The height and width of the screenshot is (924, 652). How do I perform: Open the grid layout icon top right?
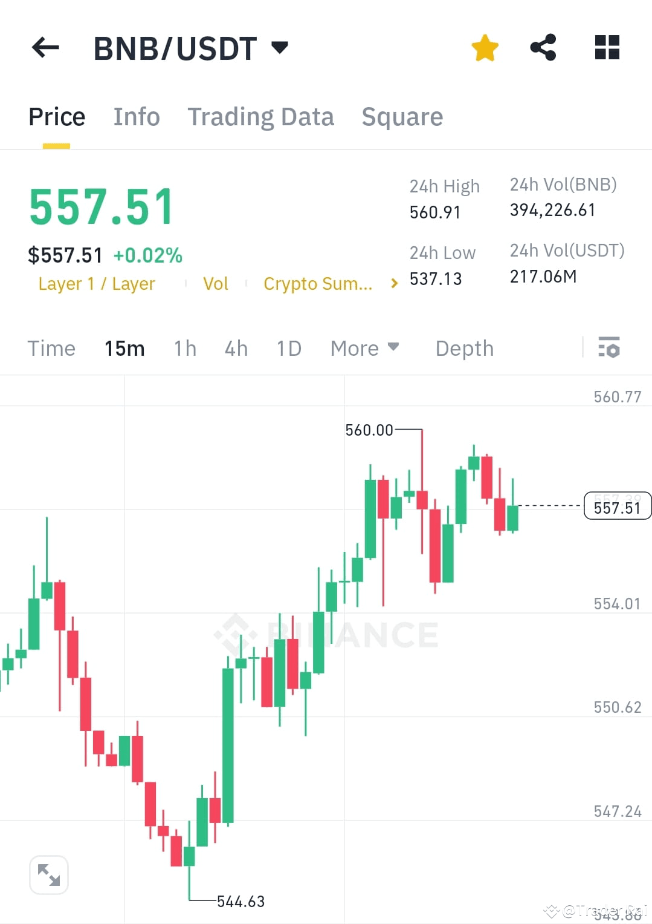(606, 46)
